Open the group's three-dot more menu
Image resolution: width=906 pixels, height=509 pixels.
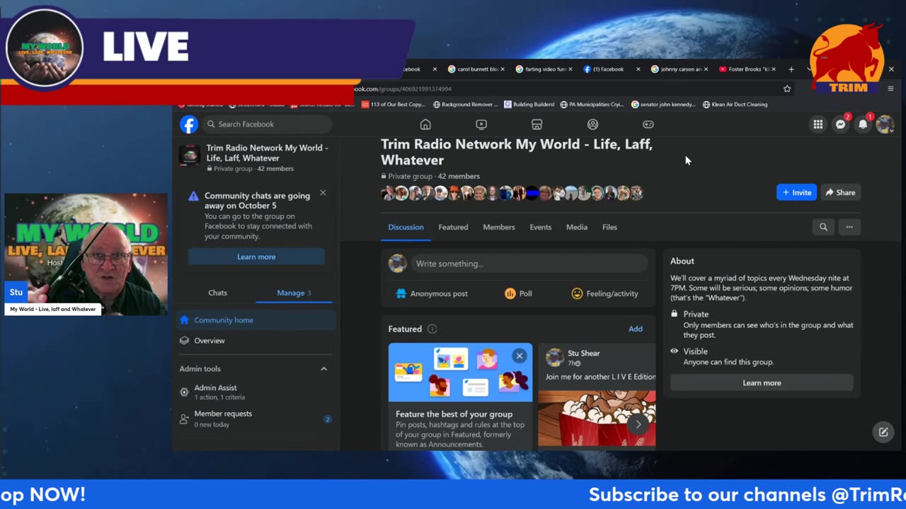click(x=849, y=227)
